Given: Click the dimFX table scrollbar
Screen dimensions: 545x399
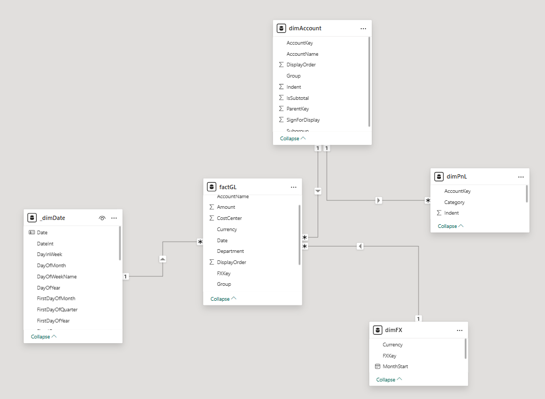Looking at the screenshot, I should (465, 349).
